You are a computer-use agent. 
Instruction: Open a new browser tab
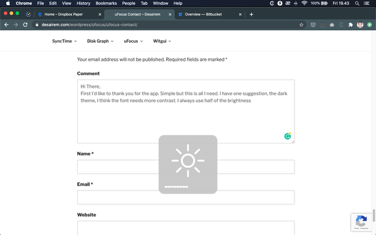point(251,14)
